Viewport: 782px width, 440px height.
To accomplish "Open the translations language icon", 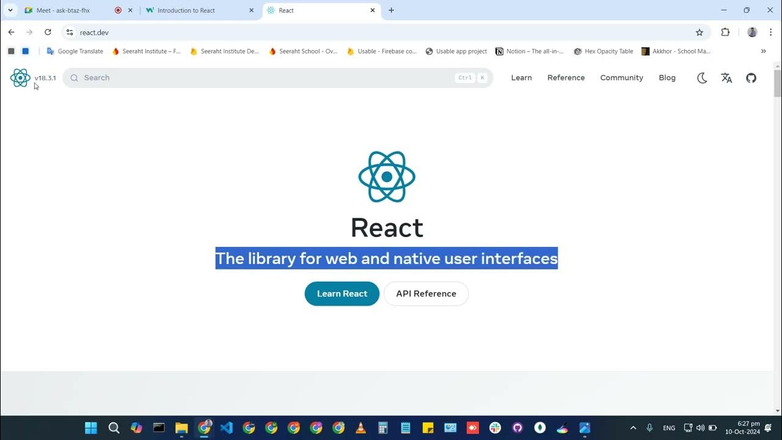I will (x=726, y=78).
